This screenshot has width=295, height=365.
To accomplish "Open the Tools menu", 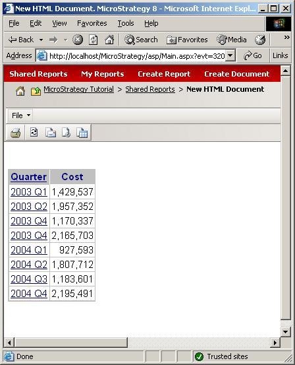I will click(x=126, y=23).
